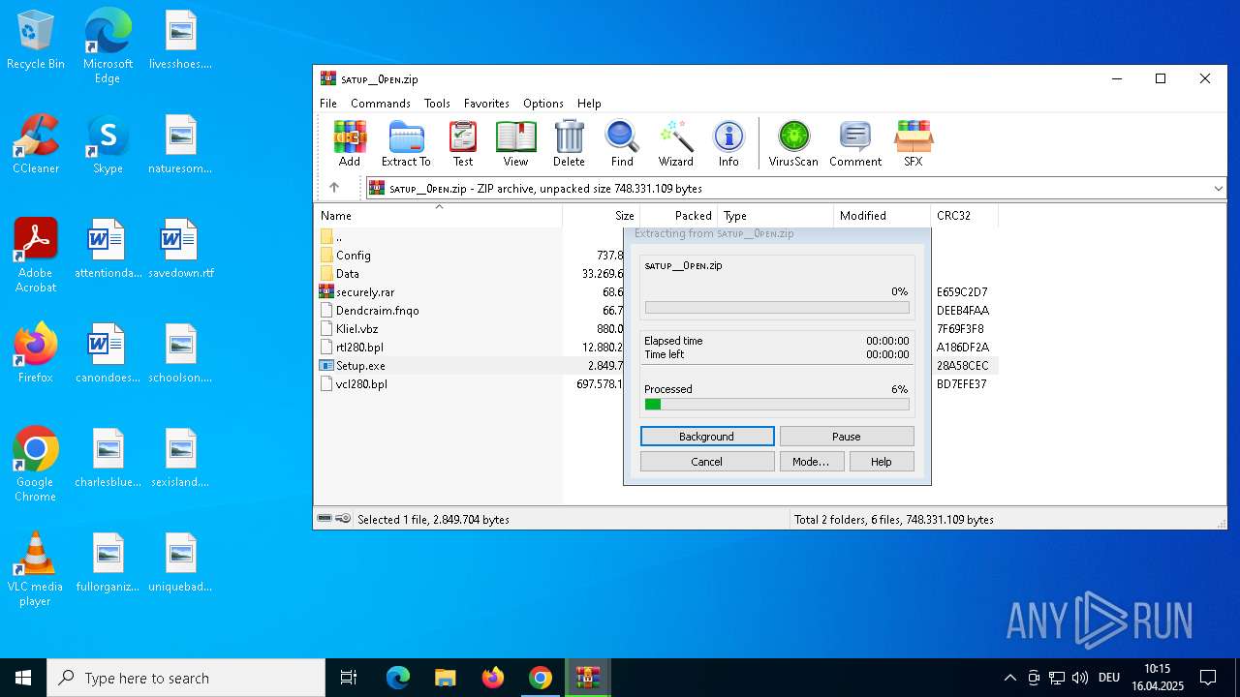The height and width of the screenshot is (697, 1240).
Task: Click the SFX toolbar icon
Action: coord(914,143)
